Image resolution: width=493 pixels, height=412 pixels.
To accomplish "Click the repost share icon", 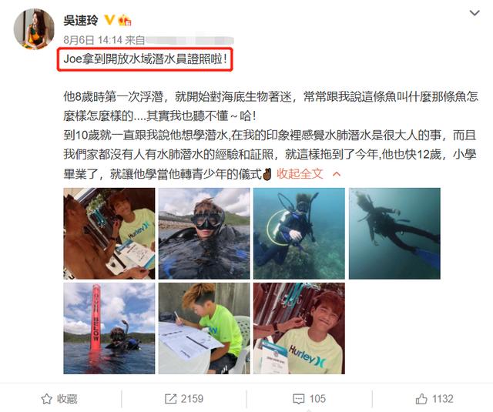I will coord(170,399).
